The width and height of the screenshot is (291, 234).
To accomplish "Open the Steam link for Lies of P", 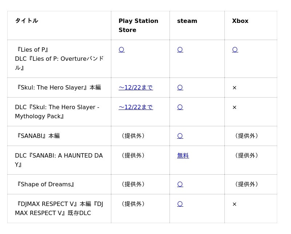I will pos(180,49).
